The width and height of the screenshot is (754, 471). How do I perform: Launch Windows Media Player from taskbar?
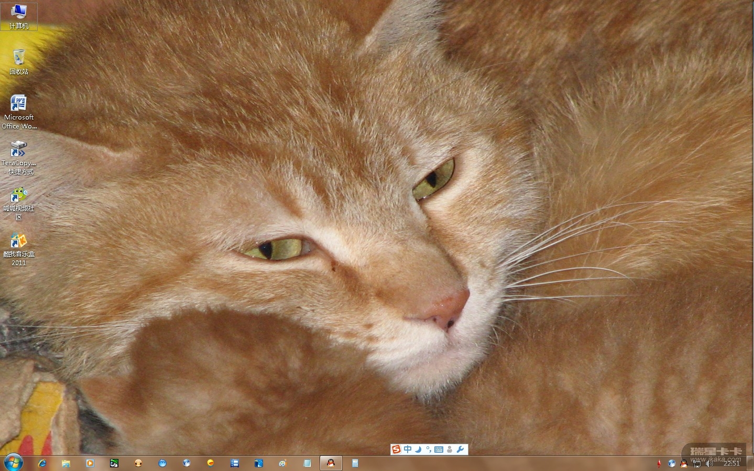pos(90,463)
